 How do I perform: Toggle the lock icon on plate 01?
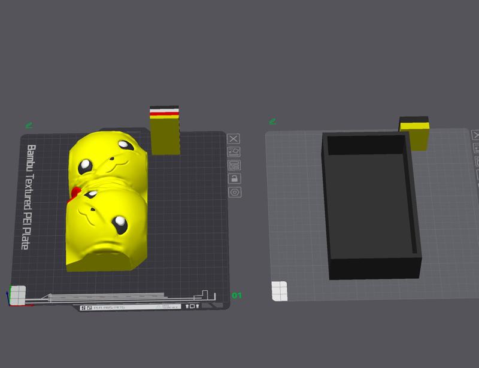tap(235, 178)
